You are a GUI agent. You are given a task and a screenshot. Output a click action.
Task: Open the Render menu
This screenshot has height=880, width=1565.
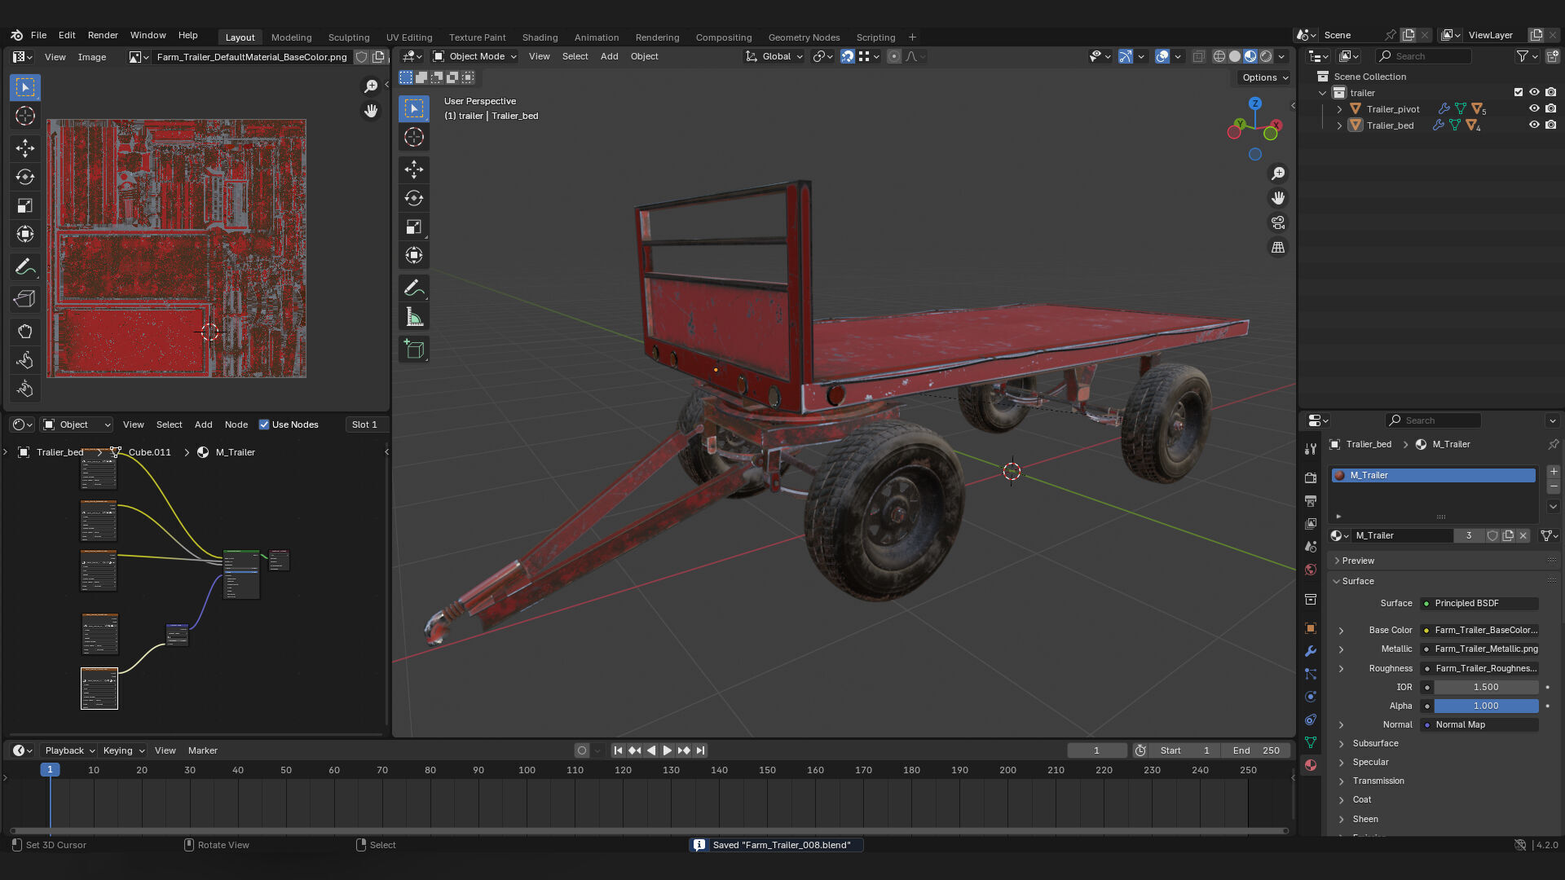(x=103, y=35)
